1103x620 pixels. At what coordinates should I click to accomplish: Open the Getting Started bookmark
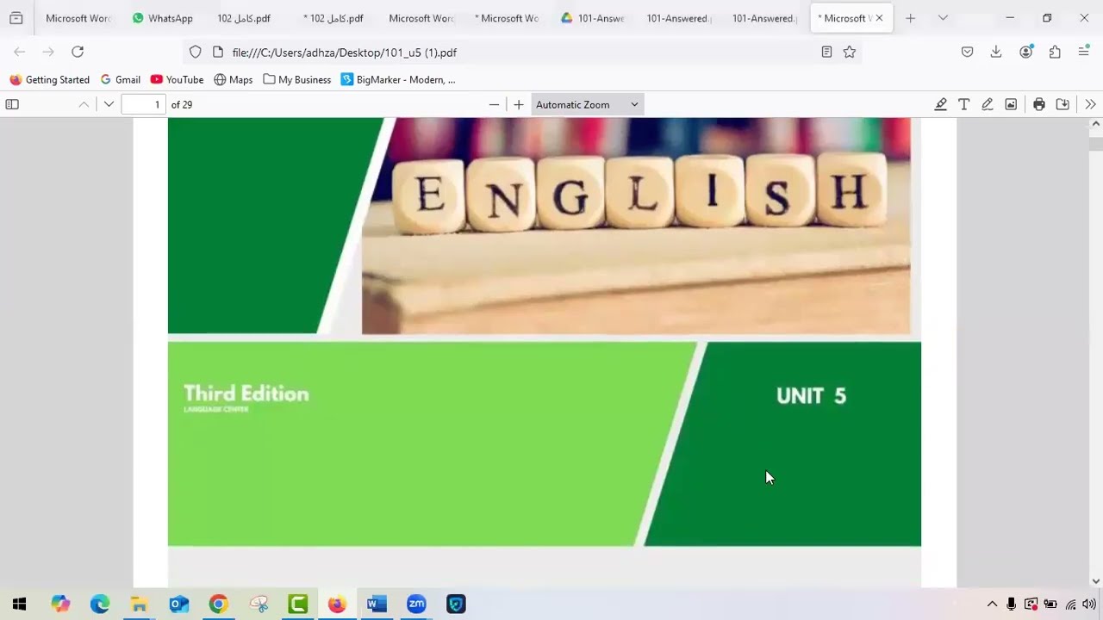click(50, 79)
